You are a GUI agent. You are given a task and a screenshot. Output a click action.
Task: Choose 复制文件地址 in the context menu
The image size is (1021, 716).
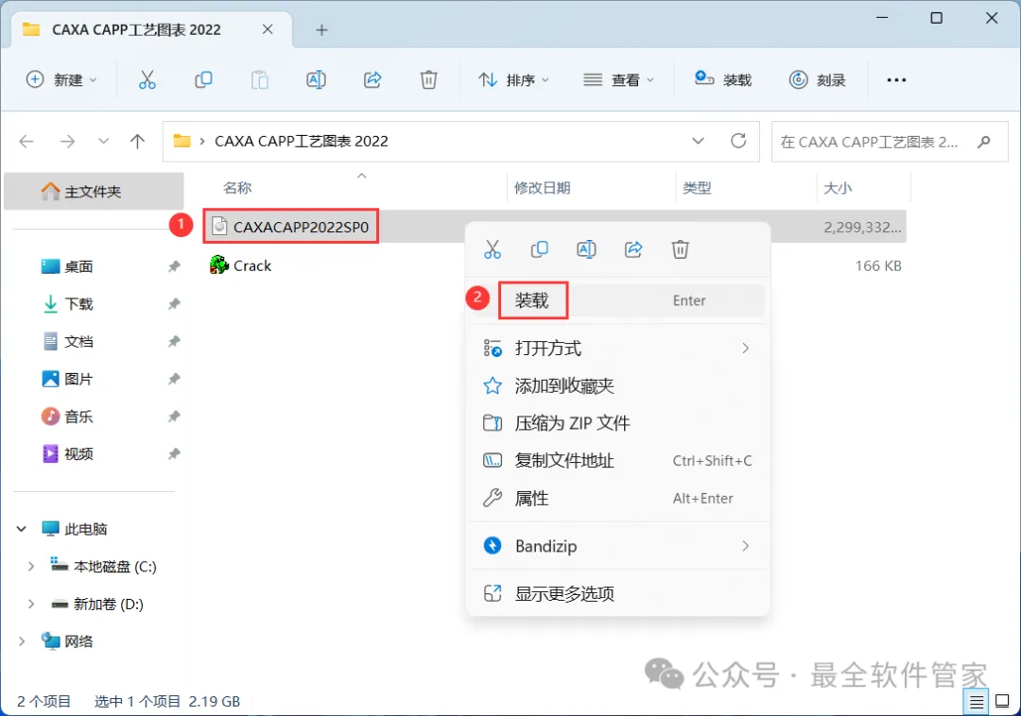(616, 461)
